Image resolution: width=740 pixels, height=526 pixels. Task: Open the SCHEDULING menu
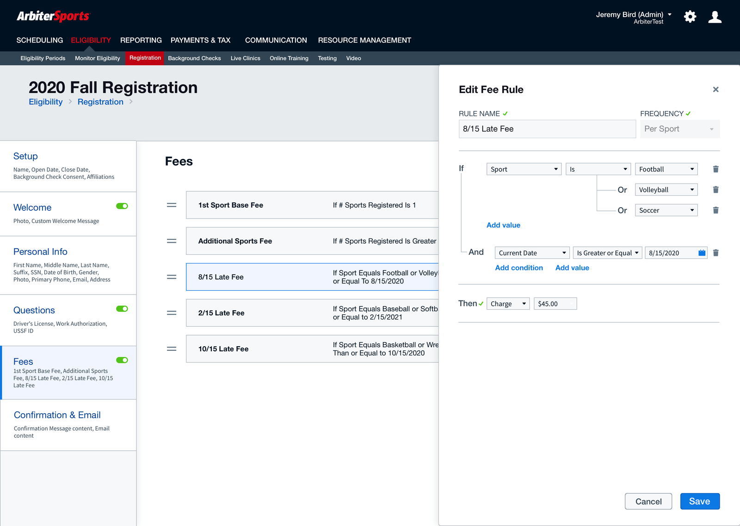[x=40, y=40]
